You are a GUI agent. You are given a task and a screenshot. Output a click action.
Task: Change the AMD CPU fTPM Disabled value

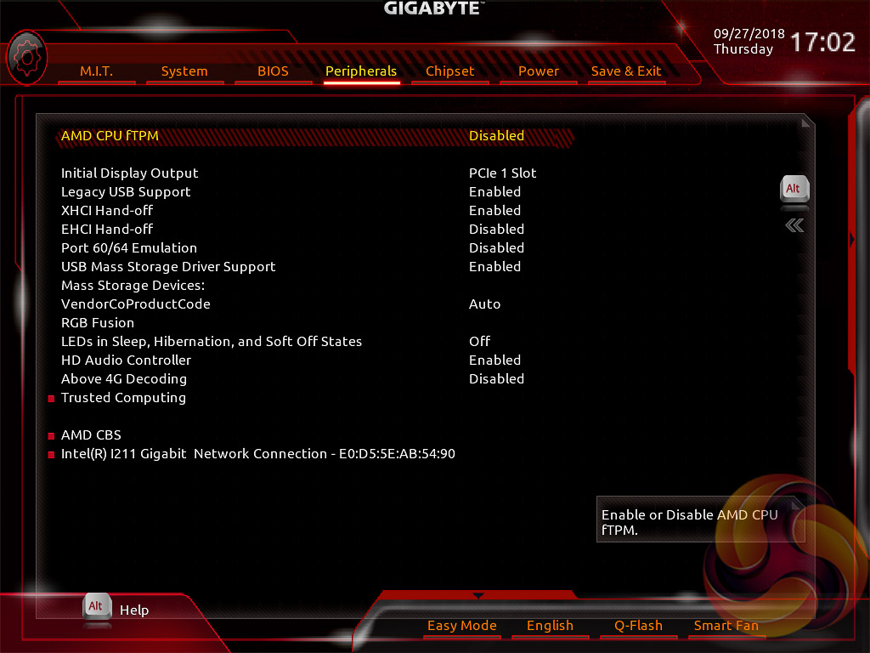496,135
